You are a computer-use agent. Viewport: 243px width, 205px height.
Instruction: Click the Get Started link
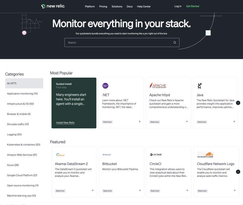pyautogui.click(x=193, y=6)
